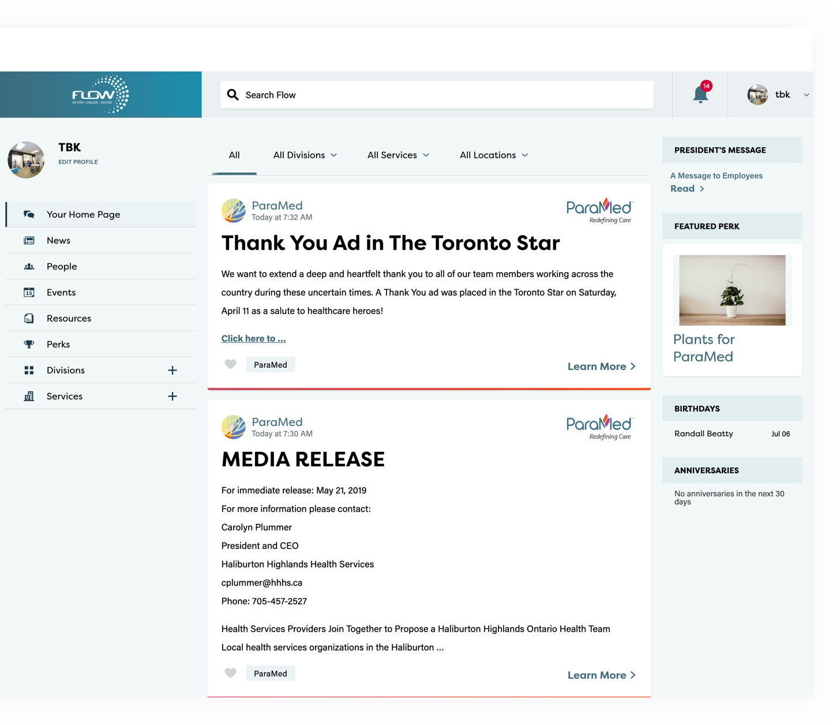Open the All Services filter dropdown
Viewport: 840px width, 725px height.
(399, 155)
